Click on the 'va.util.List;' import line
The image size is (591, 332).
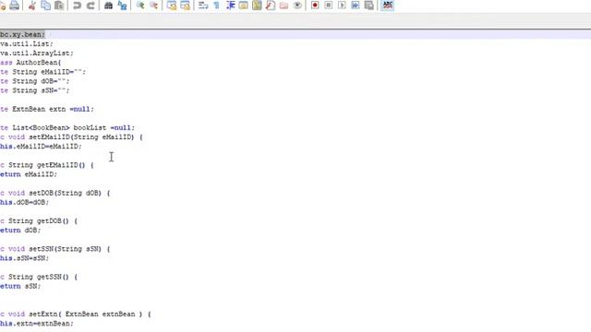click(x=27, y=44)
